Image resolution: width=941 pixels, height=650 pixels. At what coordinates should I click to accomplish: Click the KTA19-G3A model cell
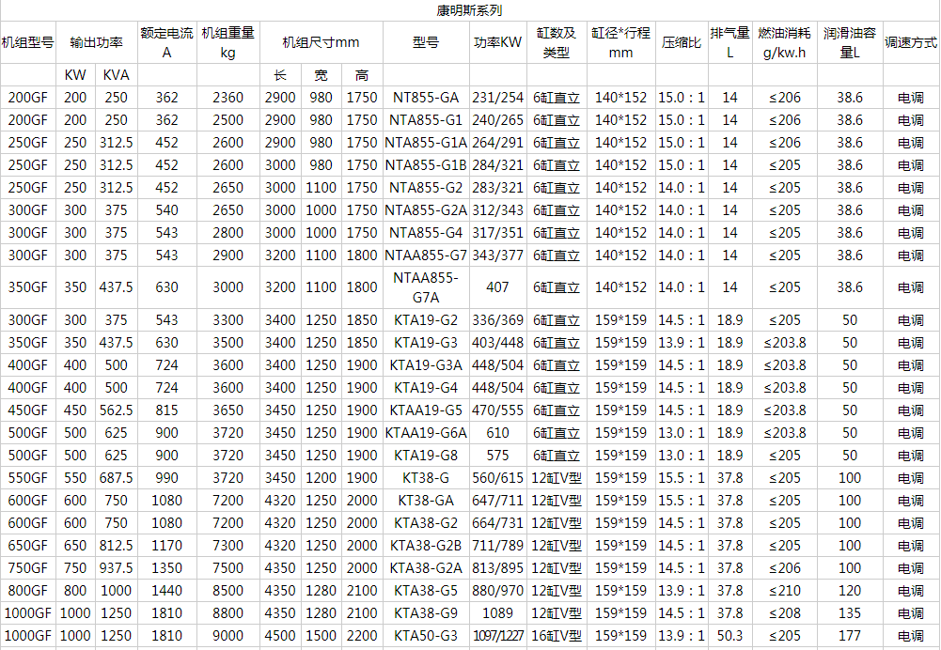coord(426,365)
